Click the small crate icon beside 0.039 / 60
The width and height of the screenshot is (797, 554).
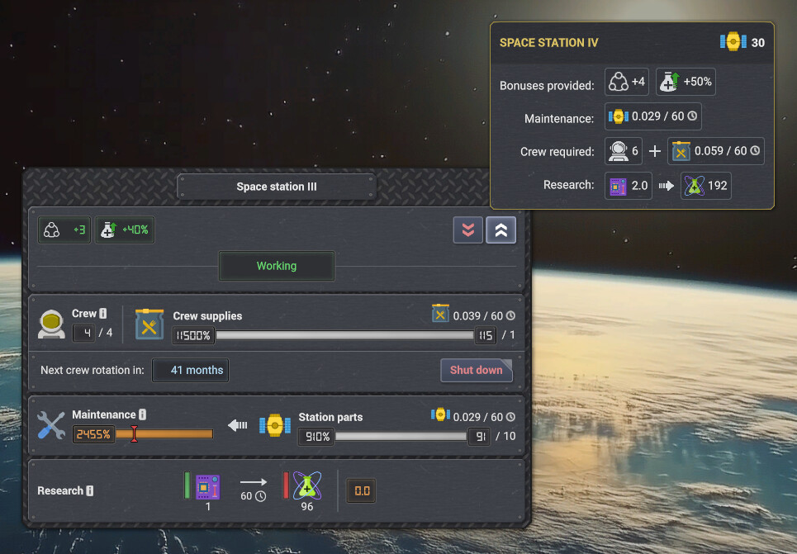tap(440, 314)
